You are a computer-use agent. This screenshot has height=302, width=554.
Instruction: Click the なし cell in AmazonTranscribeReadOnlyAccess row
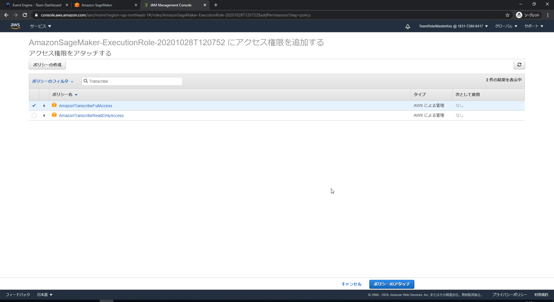[x=459, y=115]
